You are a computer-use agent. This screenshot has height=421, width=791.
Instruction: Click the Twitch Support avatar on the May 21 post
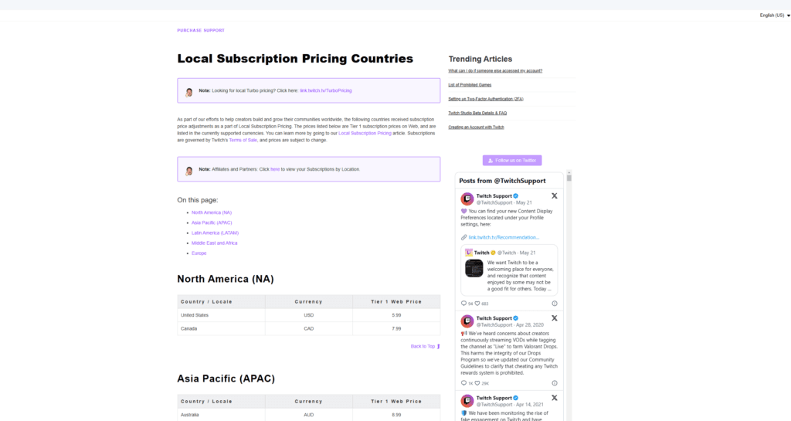coord(467,199)
